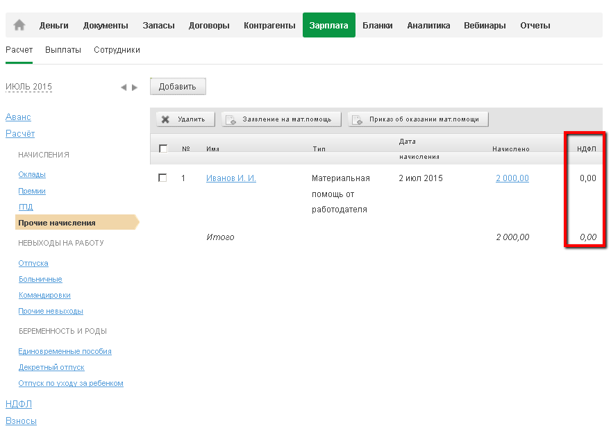The height and width of the screenshot is (433, 611).
Task: Open the Аванс link
Action: (18, 117)
